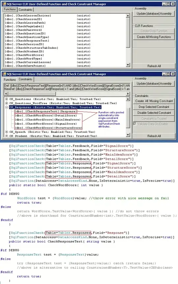The width and height of the screenshot is (178, 284).
Task: Select [dbo].[CheckQuestionType] function row
Action: coord(47,37)
